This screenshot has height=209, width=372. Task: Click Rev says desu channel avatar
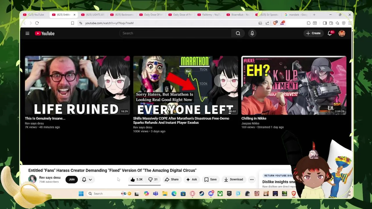[32, 179]
